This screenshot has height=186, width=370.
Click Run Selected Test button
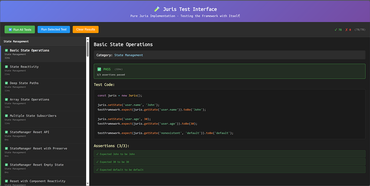54,29
